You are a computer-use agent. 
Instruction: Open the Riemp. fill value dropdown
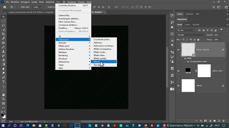click(221, 39)
